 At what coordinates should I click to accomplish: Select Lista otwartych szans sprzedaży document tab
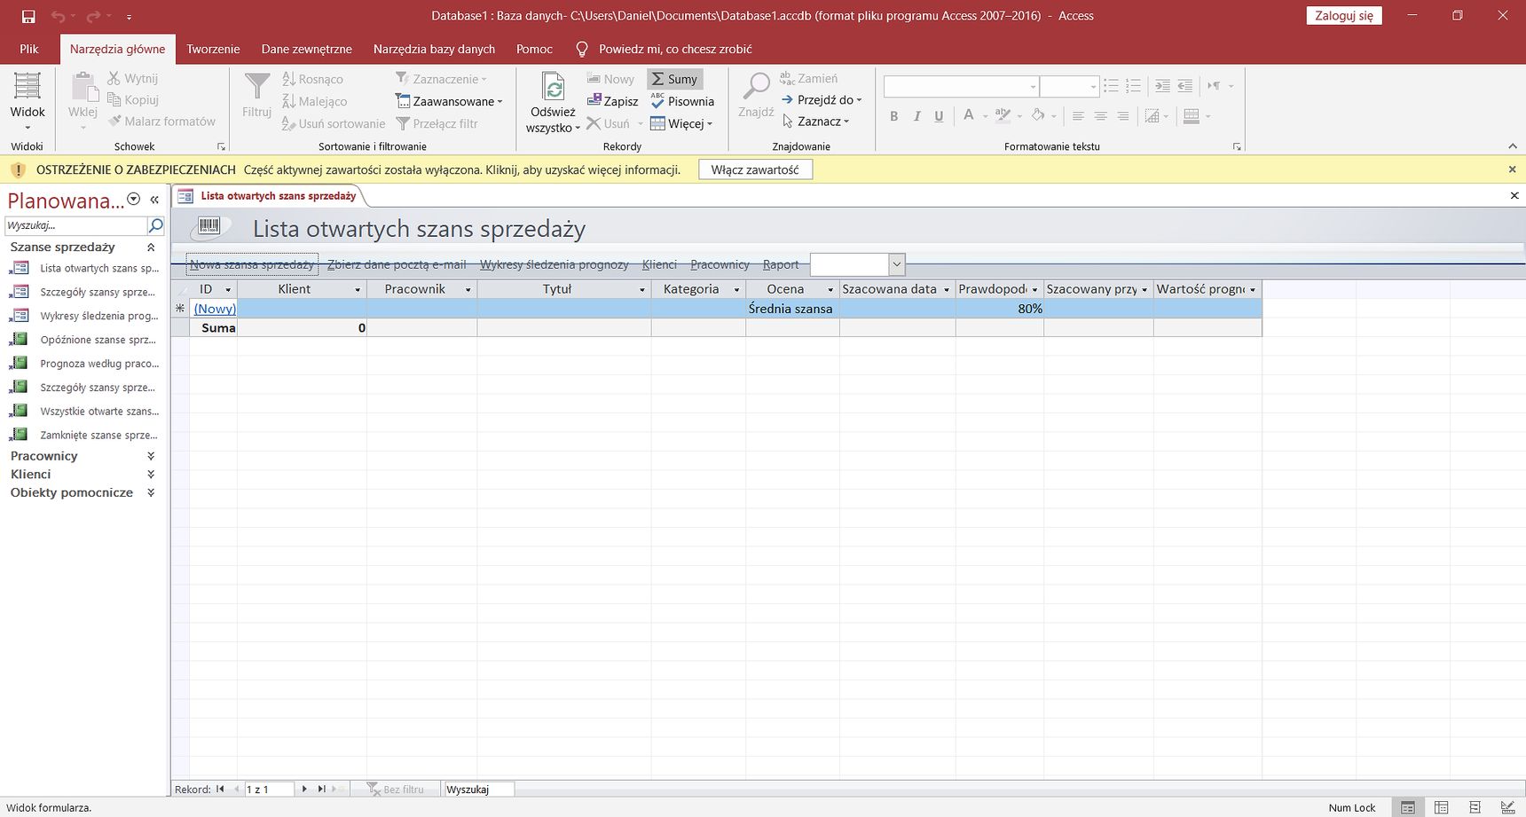[x=269, y=196]
